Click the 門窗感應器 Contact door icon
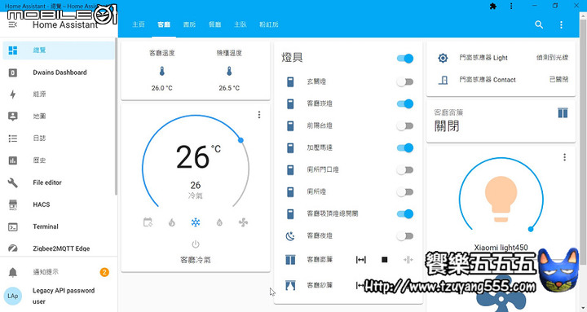This screenshot has width=587, height=312. click(444, 80)
